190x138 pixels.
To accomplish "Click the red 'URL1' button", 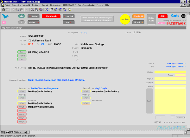I will [22, 107].
